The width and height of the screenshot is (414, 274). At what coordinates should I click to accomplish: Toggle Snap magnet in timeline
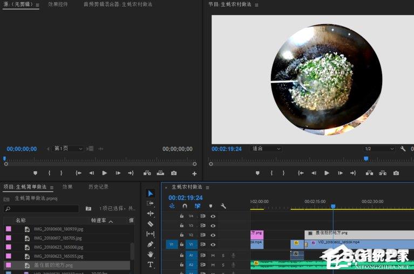(185, 206)
